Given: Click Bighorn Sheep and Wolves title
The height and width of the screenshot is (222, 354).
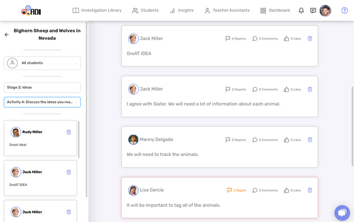Looking at the screenshot, I should (47, 34).
